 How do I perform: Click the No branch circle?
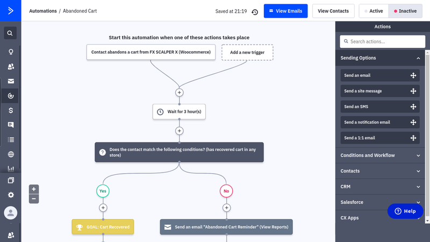[226, 191]
